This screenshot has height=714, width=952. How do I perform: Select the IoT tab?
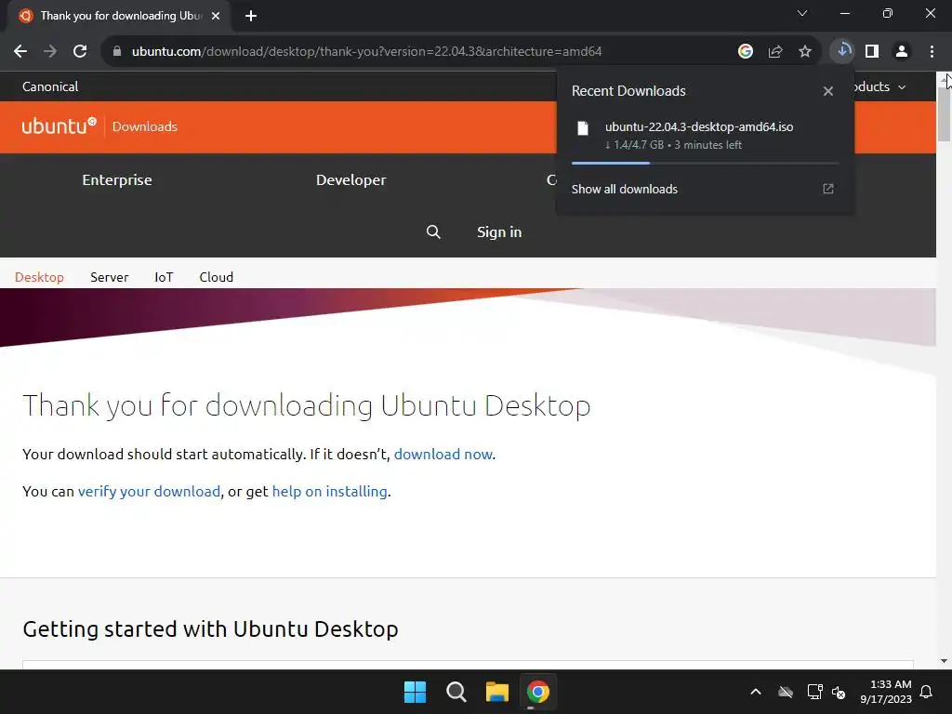(164, 277)
